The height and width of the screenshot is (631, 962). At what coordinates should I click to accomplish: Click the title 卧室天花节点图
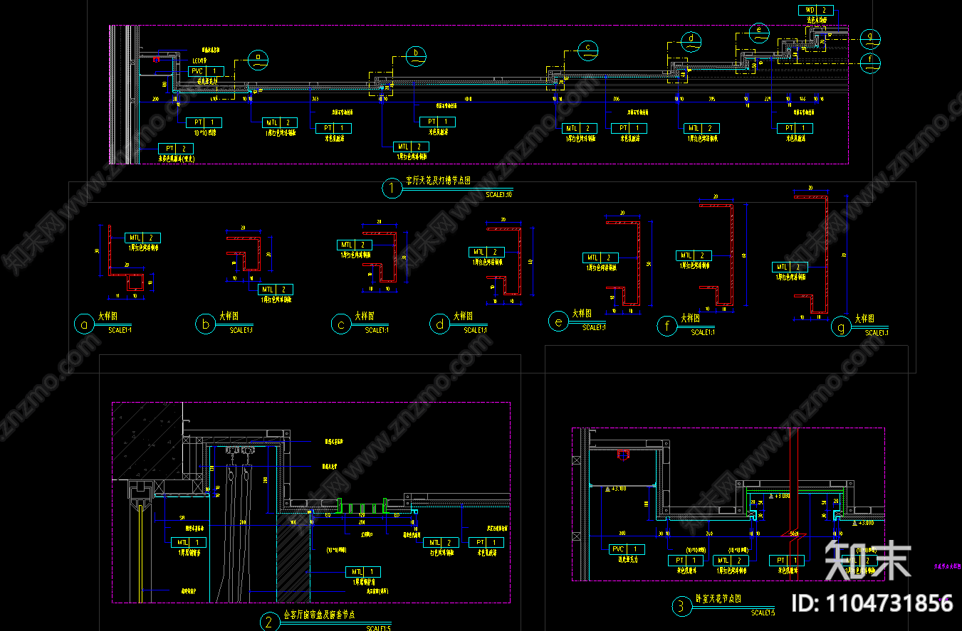pos(717,600)
